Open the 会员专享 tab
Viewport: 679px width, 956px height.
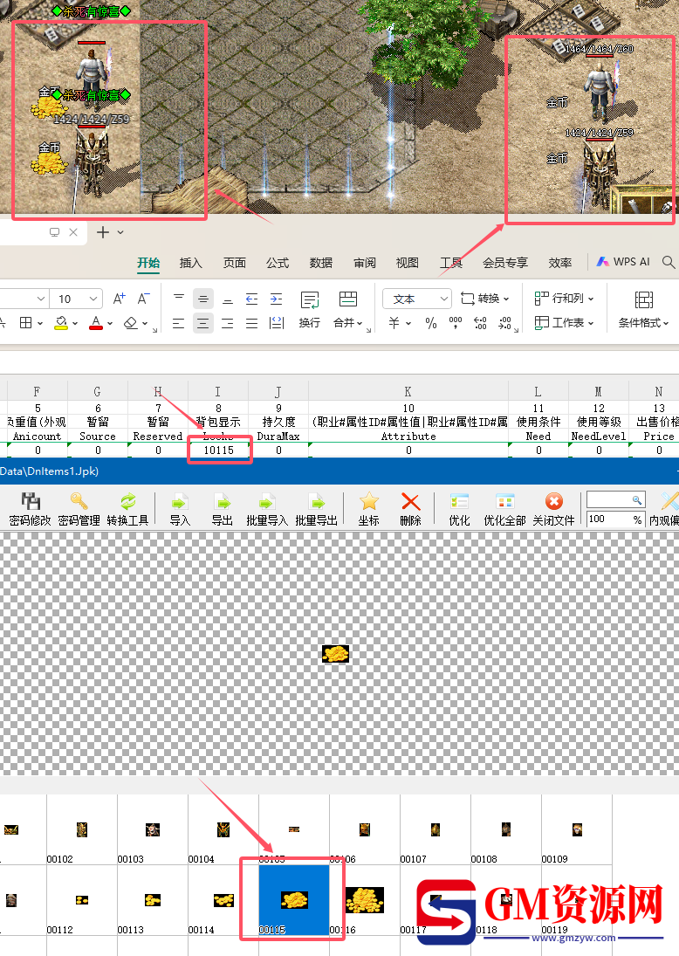pyautogui.click(x=504, y=263)
